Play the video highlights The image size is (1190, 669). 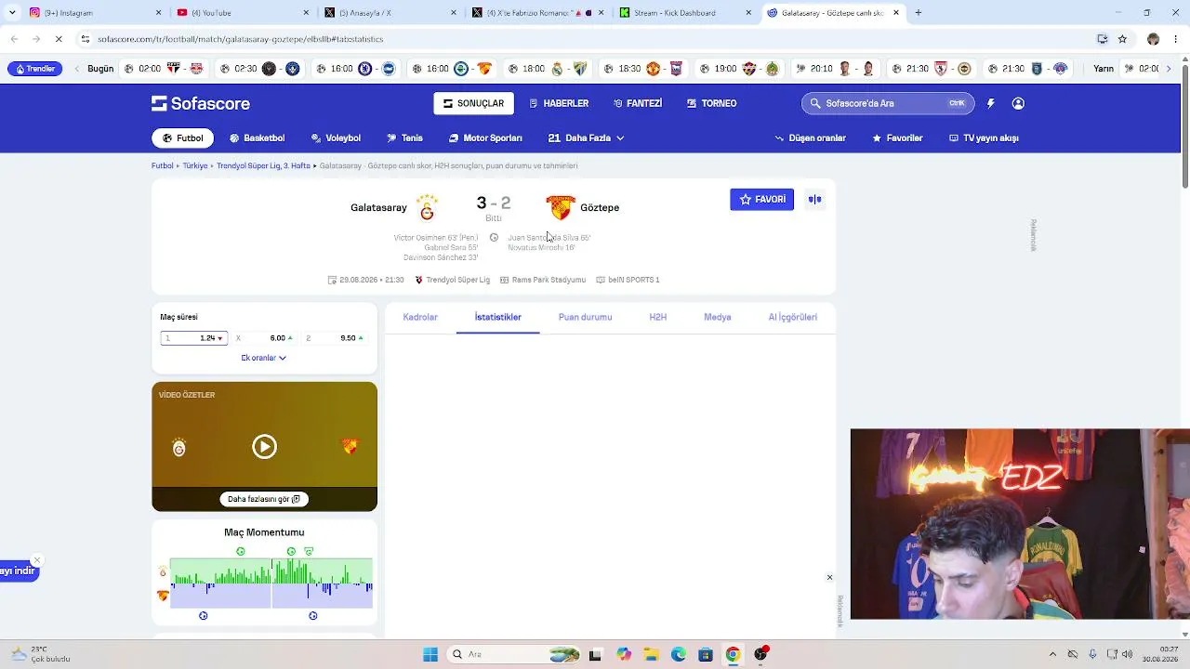click(264, 447)
